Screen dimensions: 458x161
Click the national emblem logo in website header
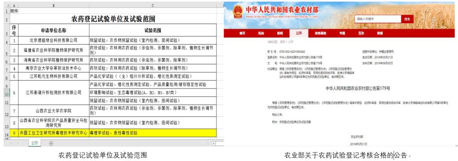[237, 12]
